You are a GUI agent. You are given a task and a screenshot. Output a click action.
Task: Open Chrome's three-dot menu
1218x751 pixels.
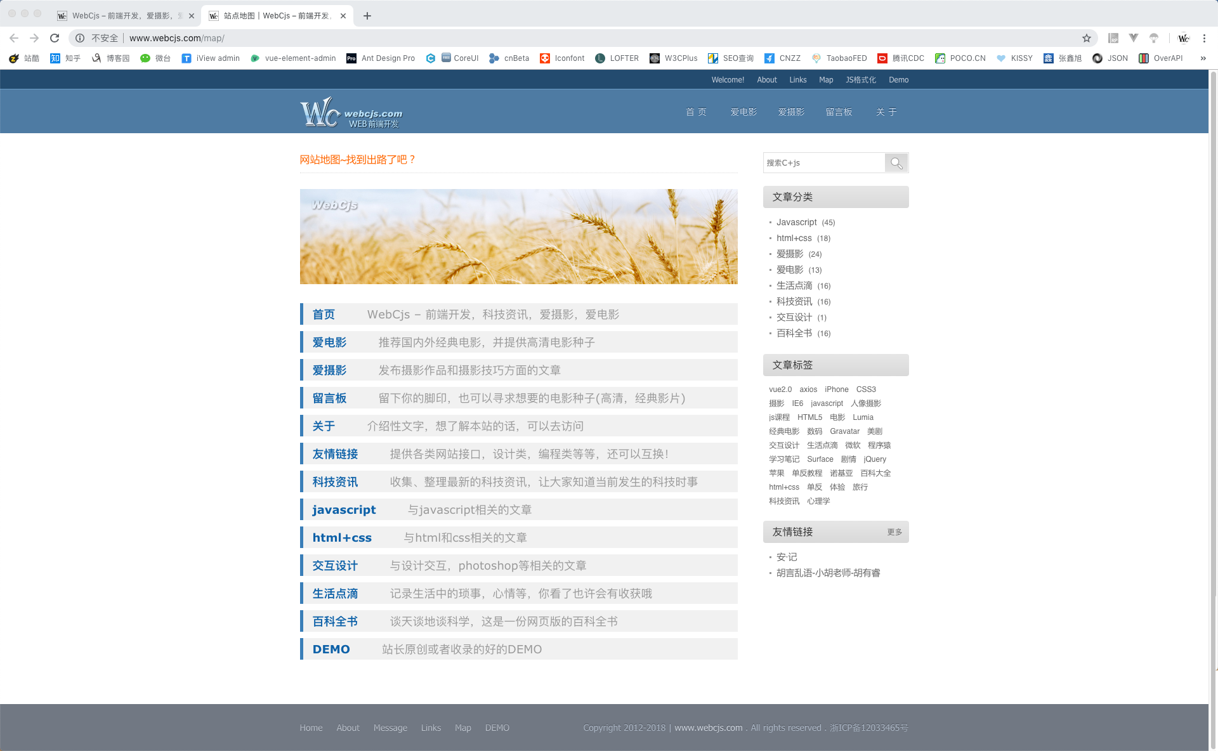point(1204,38)
